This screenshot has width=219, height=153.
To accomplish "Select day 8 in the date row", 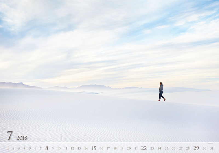I will click(47, 148).
